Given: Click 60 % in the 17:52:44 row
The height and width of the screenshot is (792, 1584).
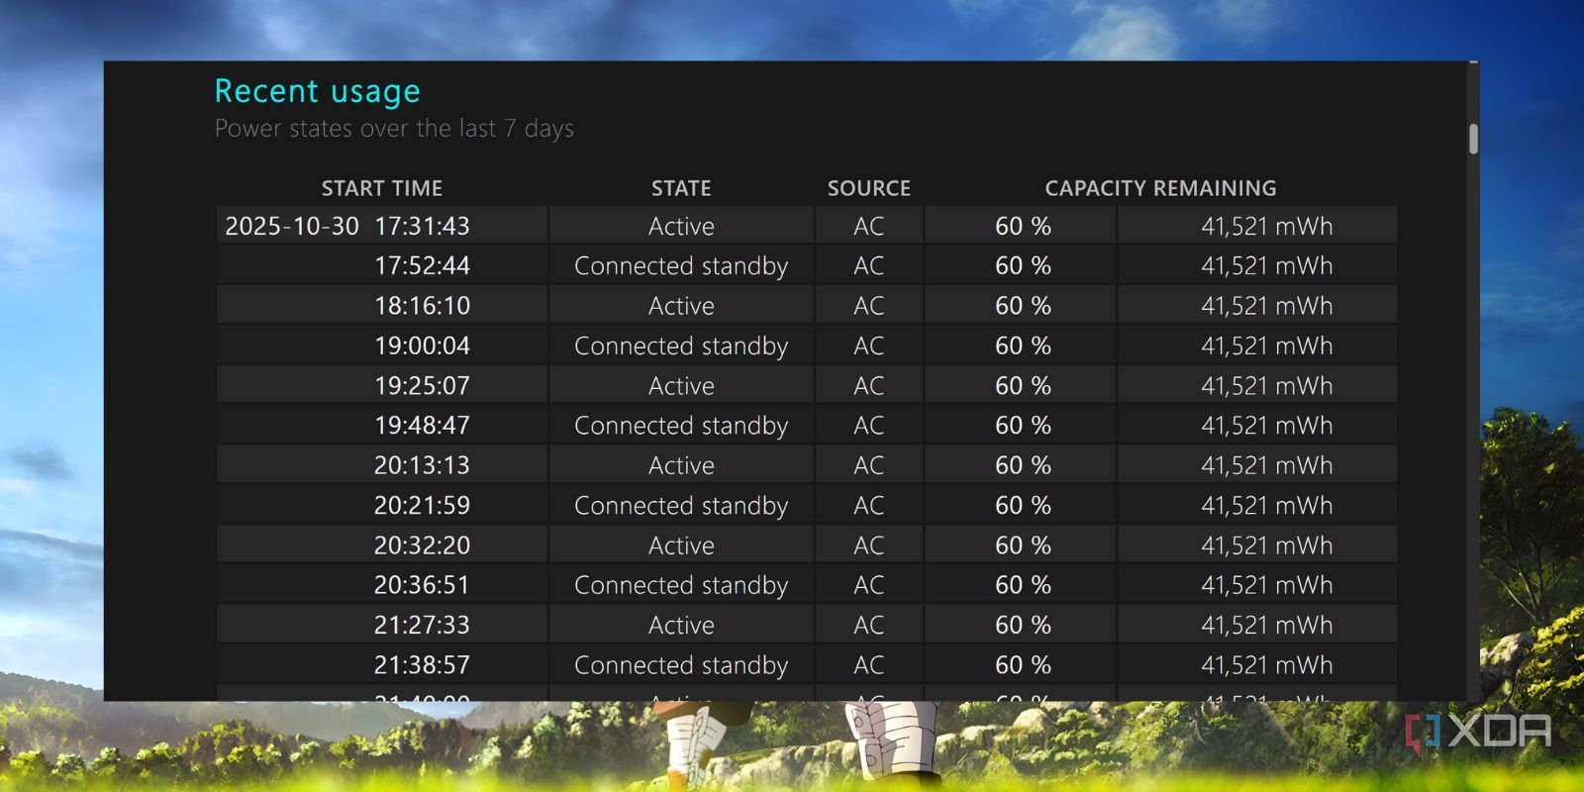Looking at the screenshot, I should [x=1022, y=265].
